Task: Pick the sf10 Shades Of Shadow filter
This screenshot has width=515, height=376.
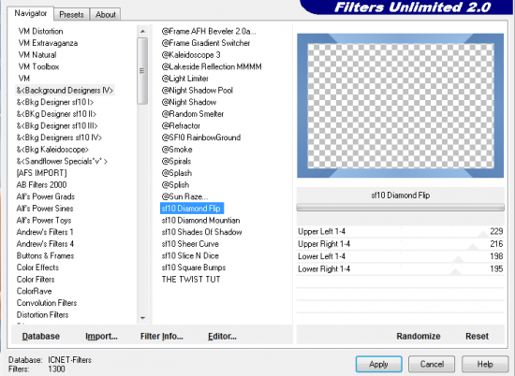Action: [201, 232]
